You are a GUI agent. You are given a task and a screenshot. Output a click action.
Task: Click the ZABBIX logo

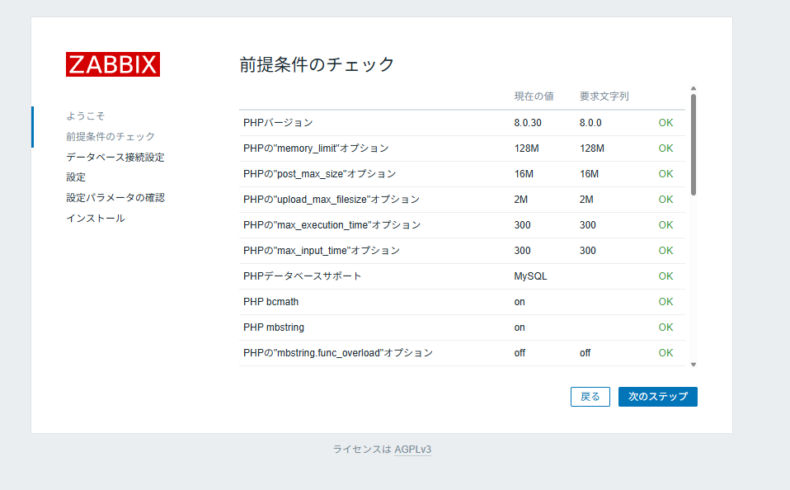coord(112,64)
